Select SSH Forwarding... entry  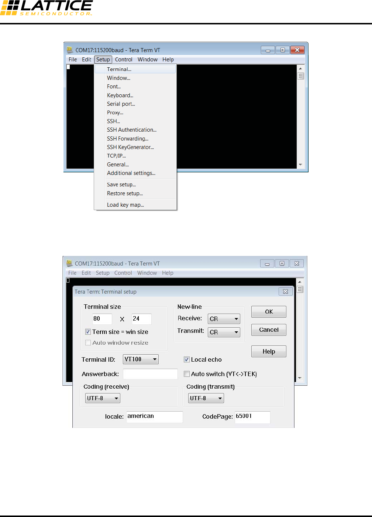pos(135,139)
